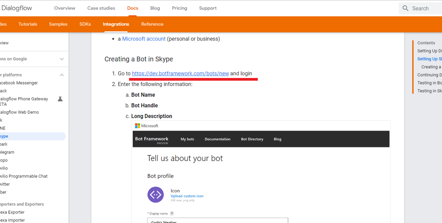Screen dimensions: 442x223
Task: Click the beta flask icon beside Phone Gateway
Action: point(60,99)
